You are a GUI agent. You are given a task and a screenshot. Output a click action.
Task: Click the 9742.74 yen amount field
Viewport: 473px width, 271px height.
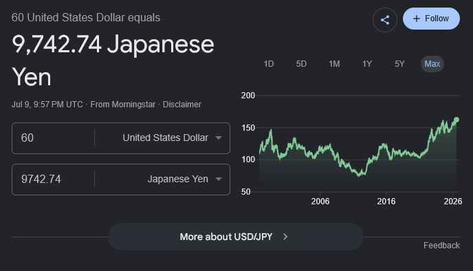tap(53, 180)
